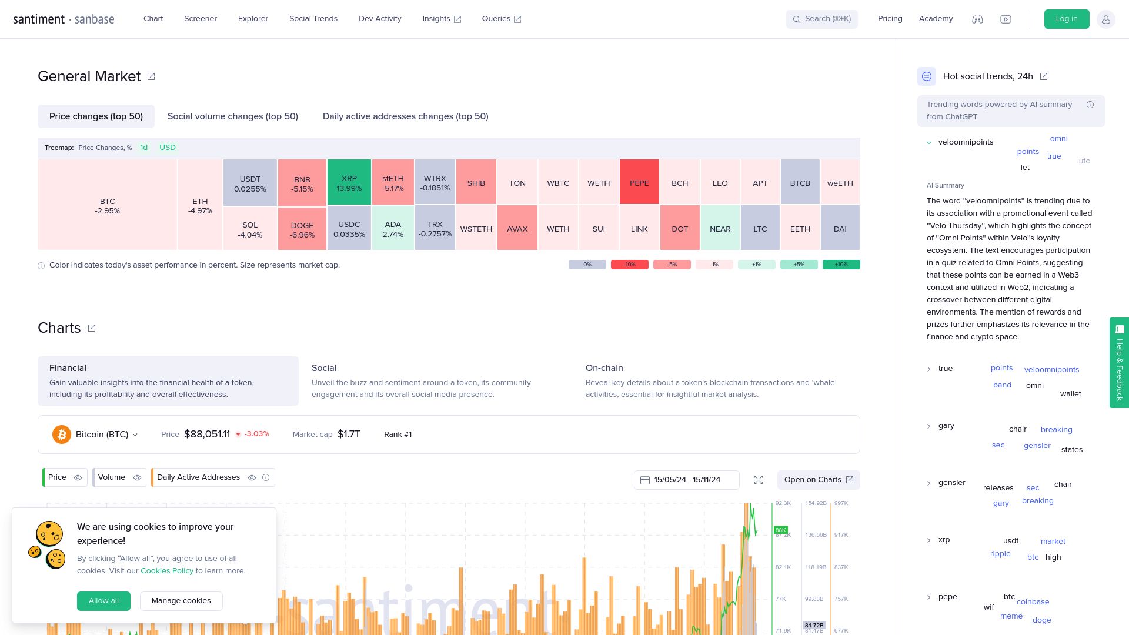1129x635 pixels.
Task: Click Open on Charts button
Action: point(819,480)
